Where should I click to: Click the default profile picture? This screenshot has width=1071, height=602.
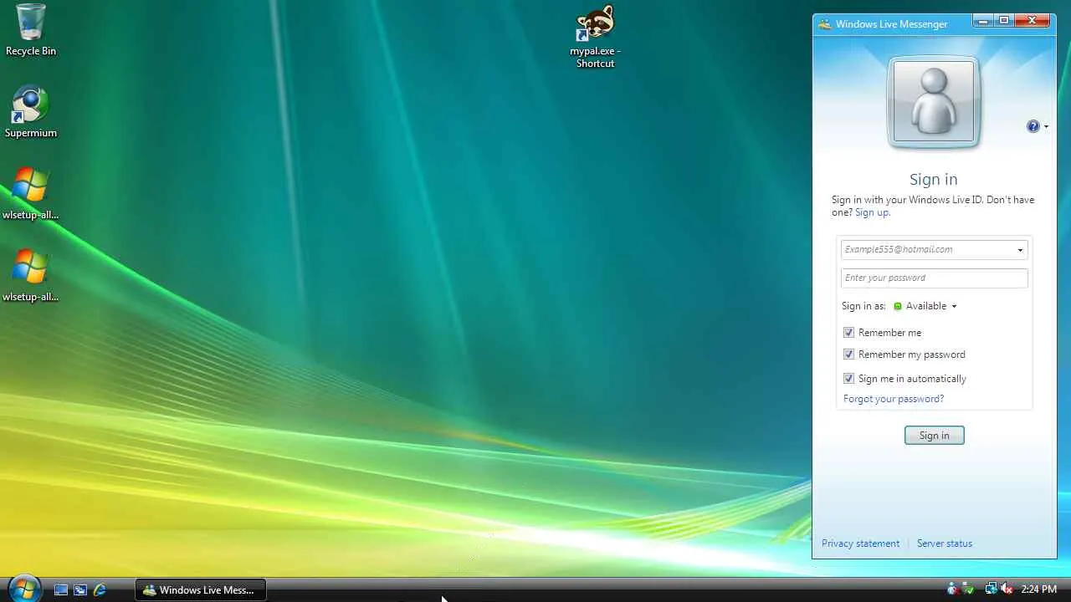pos(934,102)
